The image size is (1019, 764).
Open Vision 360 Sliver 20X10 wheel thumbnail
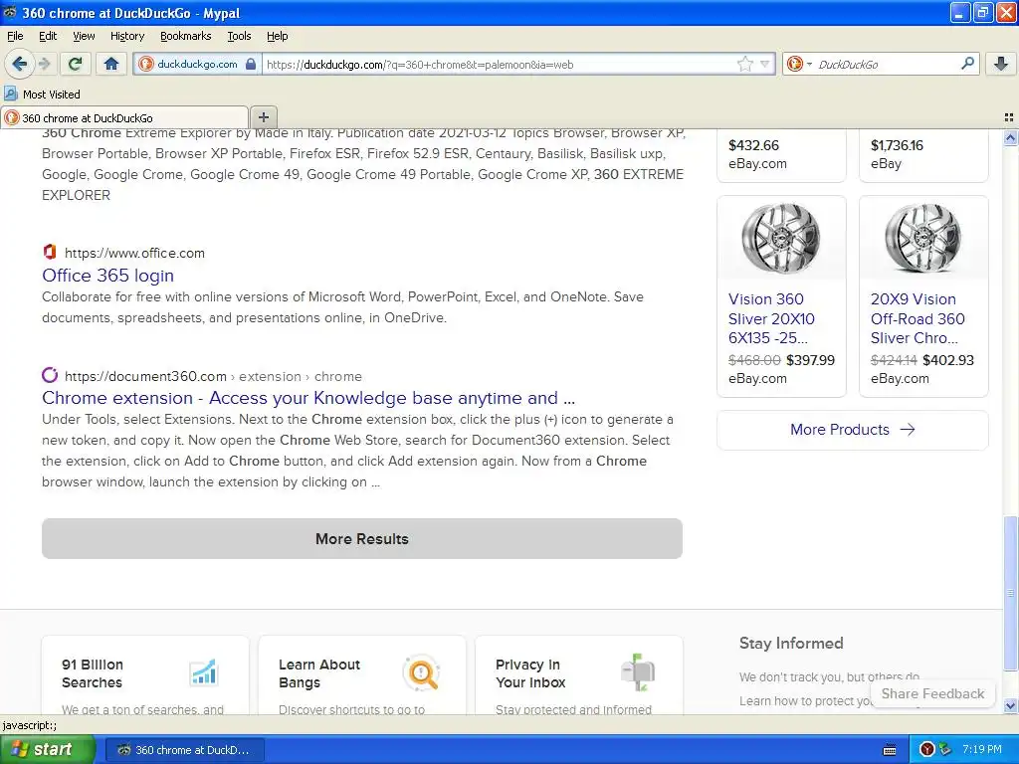781,239
